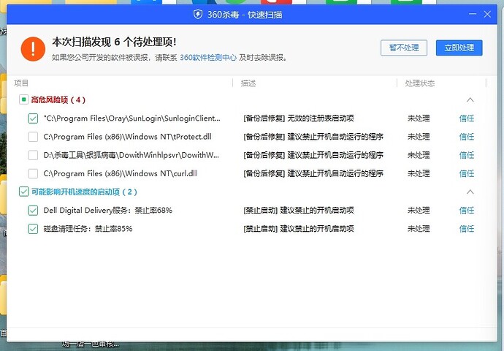Click 信任 for the DowithWinhlpsvr row

pyautogui.click(x=467, y=155)
